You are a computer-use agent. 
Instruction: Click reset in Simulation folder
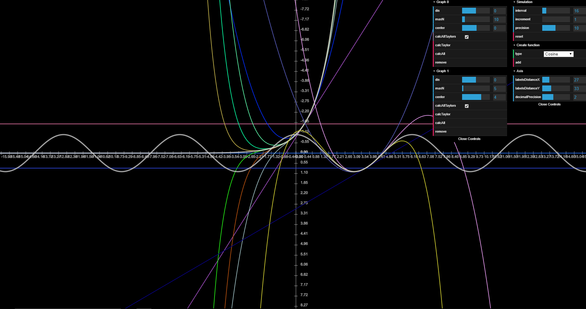[x=549, y=36]
